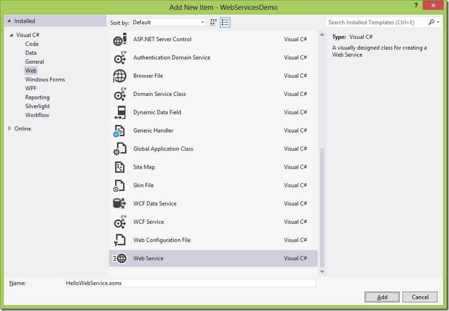
Task: Click the Web Service globe icon
Action: point(120,258)
